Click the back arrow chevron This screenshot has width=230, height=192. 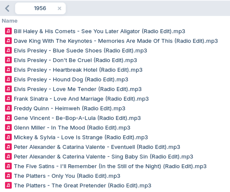click(x=7, y=8)
